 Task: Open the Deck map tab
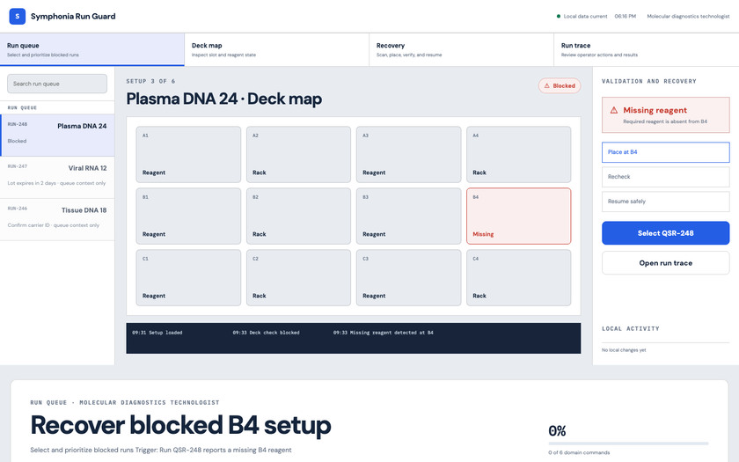point(276,49)
